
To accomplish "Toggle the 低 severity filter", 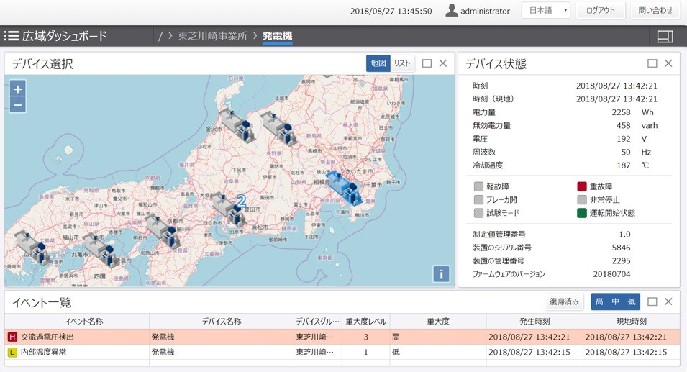I will [631, 302].
